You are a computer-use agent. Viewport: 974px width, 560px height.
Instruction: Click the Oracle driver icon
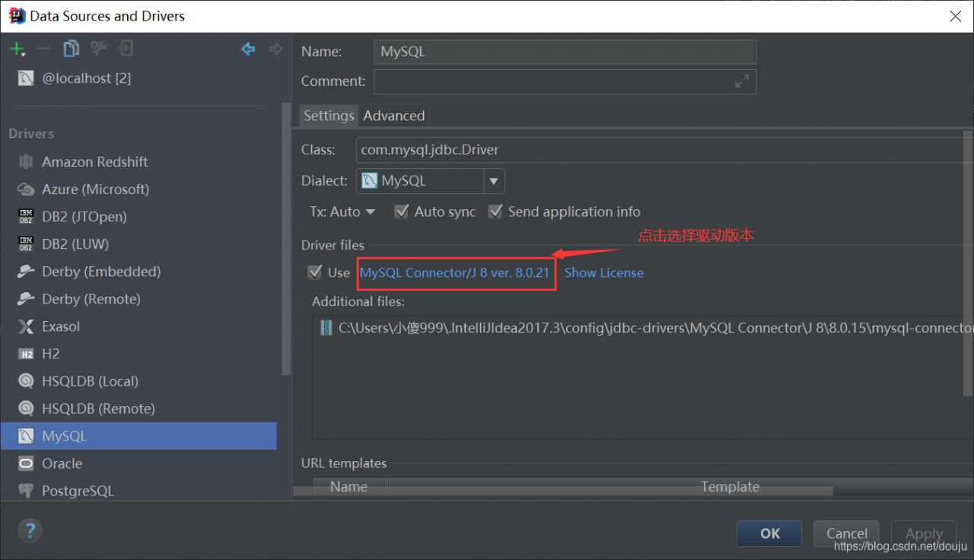[x=26, y=463]
